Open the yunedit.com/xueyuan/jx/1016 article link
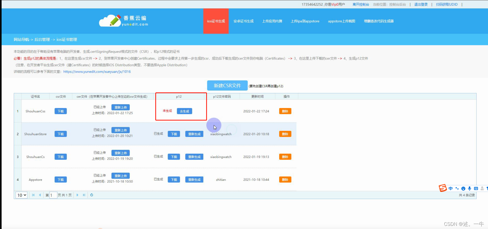The image size is (488, 229). coord(97,72)
